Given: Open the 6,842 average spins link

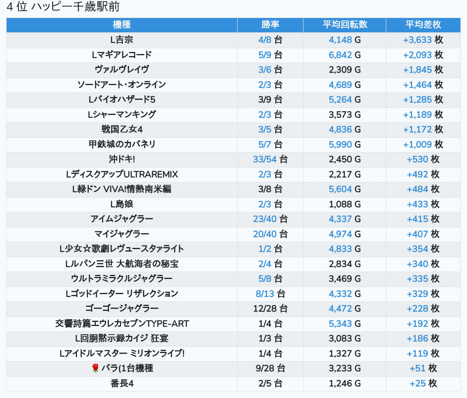Looking at the screenshot, I should [x=340, y=55].
